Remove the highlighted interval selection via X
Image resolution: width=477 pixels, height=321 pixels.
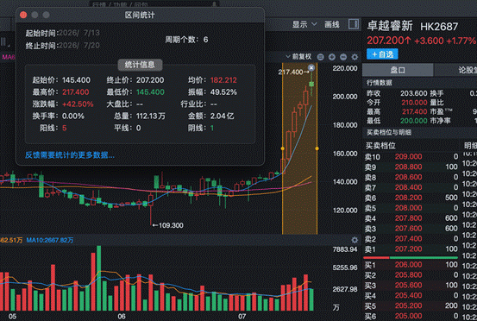pos(311,67)
